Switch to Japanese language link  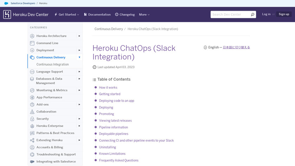click(x=236, y=47)
